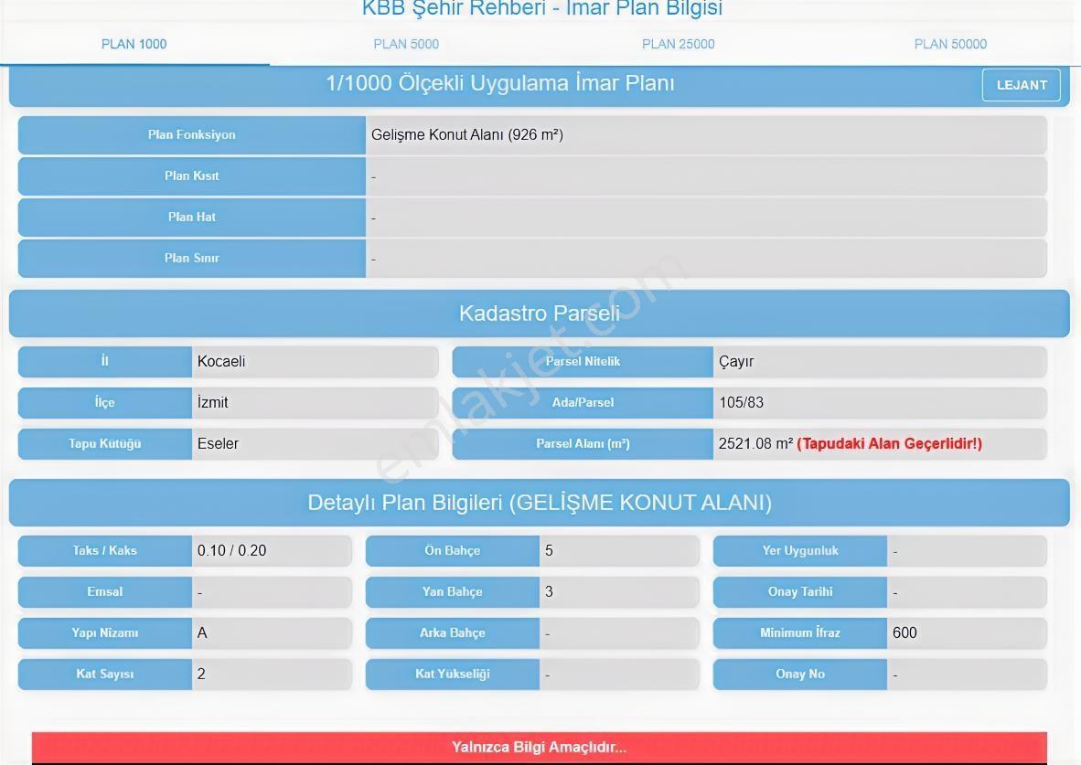Select the PLAN 25000 tab
The width and height of the screenshot is (1081, 765).
[678, 44]
